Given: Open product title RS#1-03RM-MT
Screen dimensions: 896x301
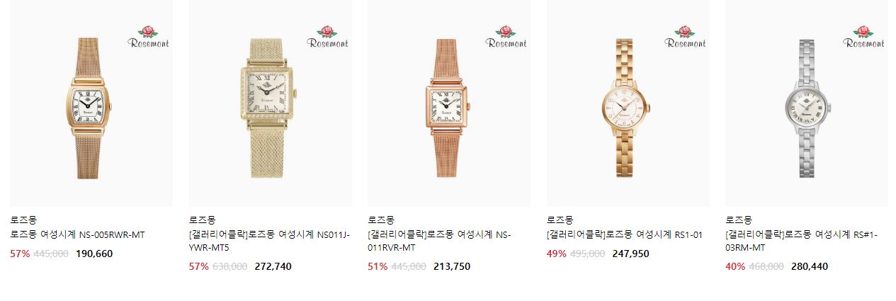Looking at the screenshot, I should click(x=802, y=241).
